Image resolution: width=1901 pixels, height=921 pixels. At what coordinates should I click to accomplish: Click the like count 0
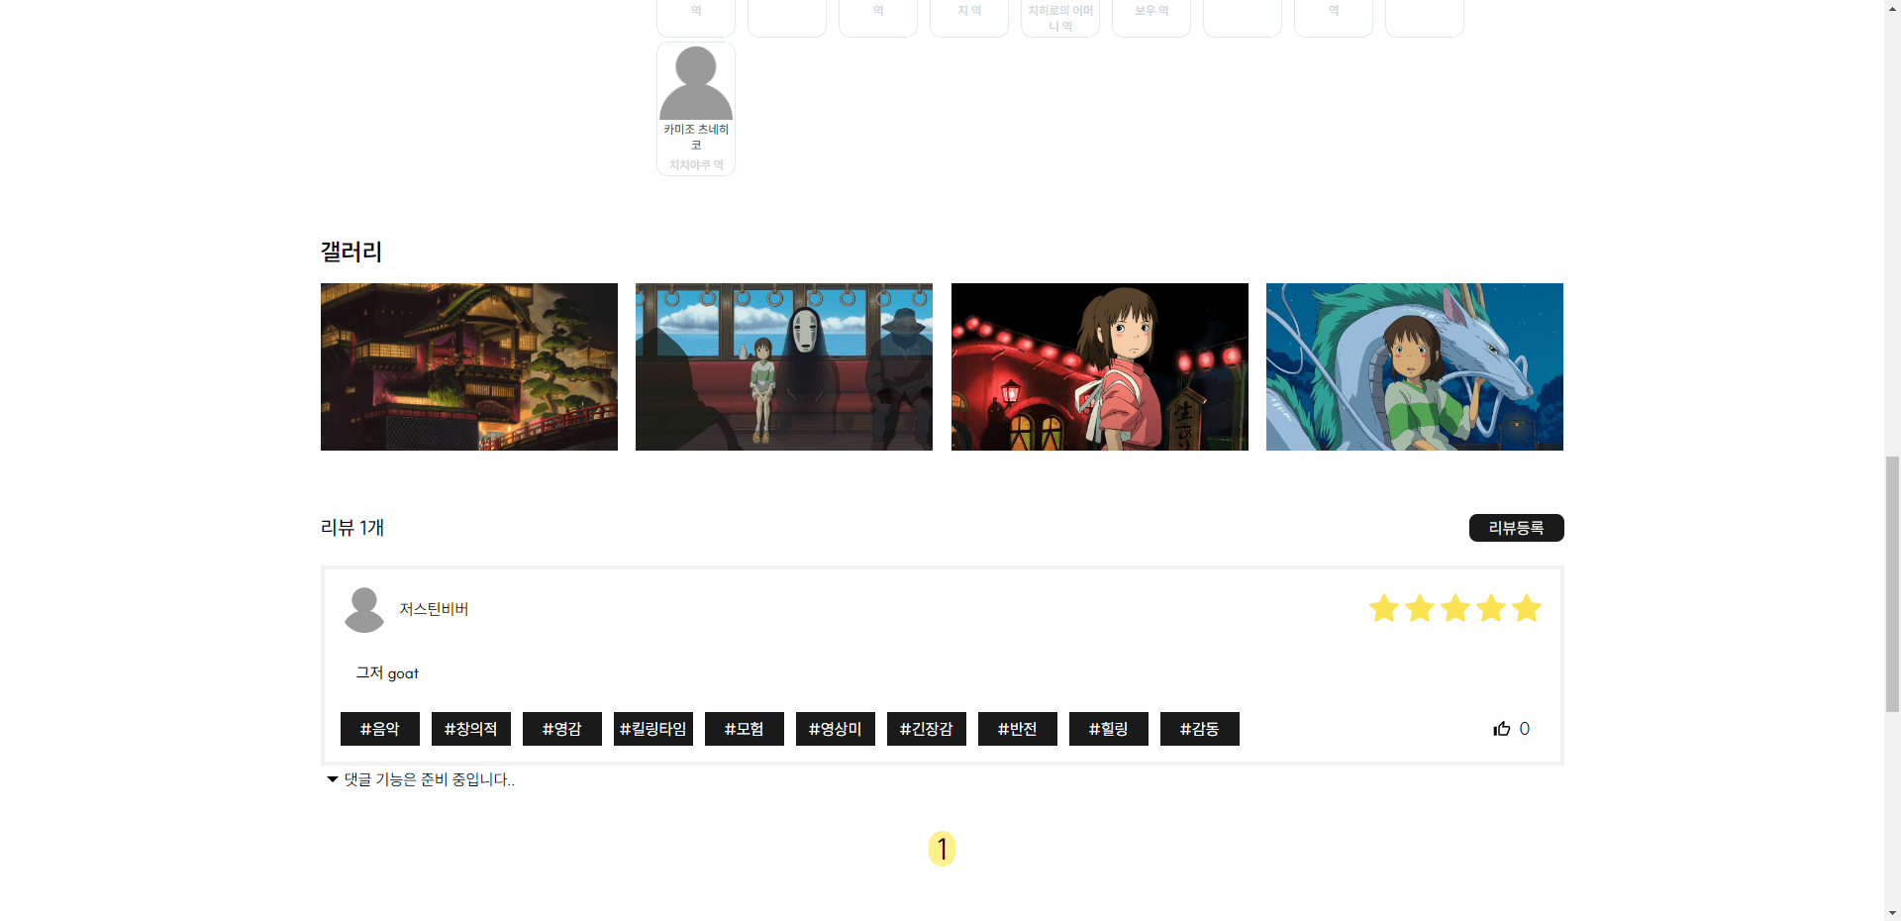click(x=1525, y=729)
